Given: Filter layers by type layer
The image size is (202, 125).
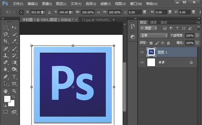Looking at the screenshot, I should (x=177, y=28).
